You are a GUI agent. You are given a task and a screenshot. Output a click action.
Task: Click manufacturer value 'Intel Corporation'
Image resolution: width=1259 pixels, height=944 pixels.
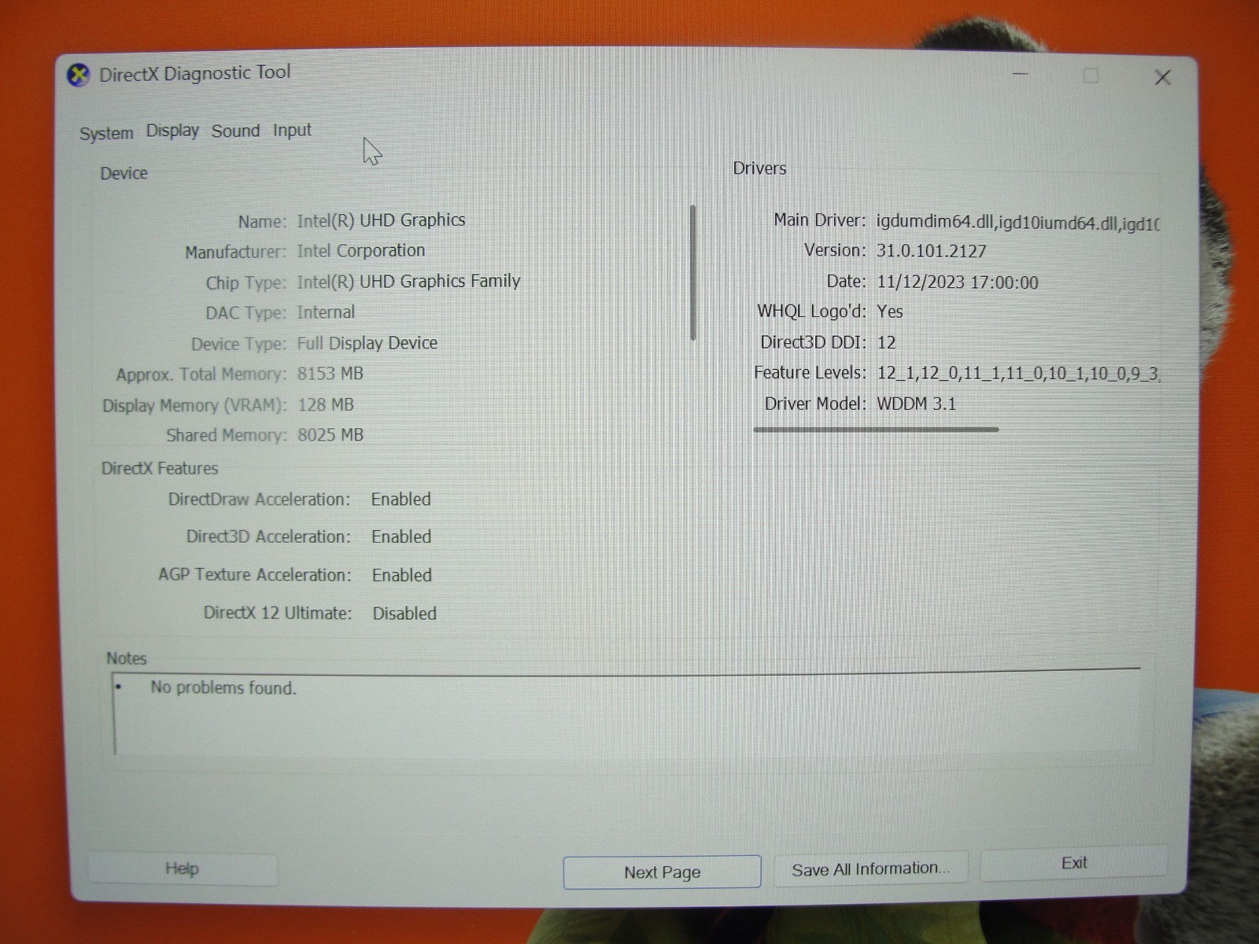(x=360, y=251)
